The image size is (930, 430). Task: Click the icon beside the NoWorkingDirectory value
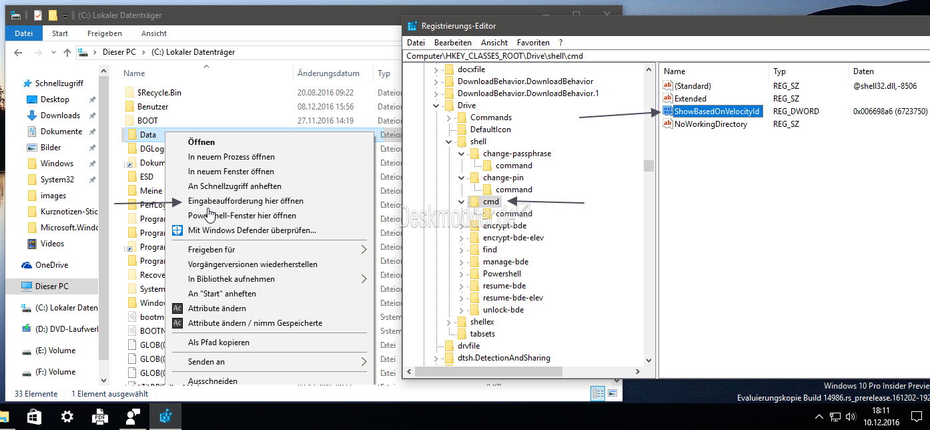(x=668, y=124)
